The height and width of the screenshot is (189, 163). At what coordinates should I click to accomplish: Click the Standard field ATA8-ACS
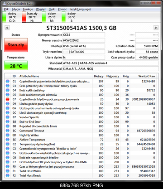pyautogui.click(x=110, y=63)
